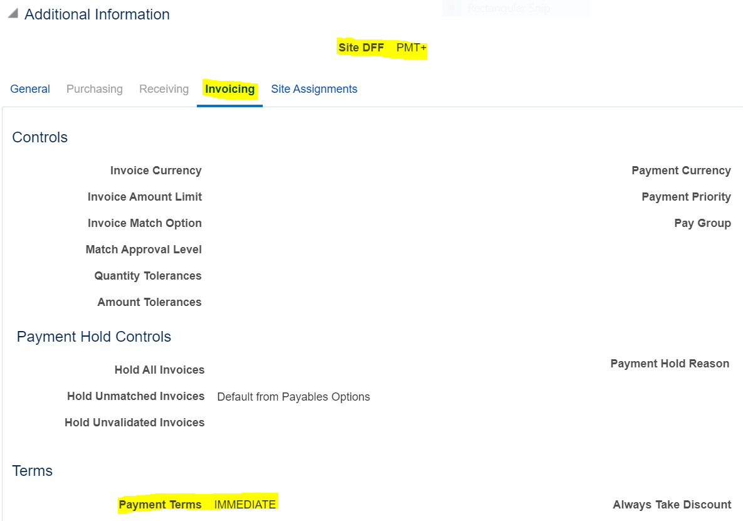Image resolution: width=743 pixels, height=521 pixels.
Task: Click the Always Take Discount label
Action: point(672,505)
